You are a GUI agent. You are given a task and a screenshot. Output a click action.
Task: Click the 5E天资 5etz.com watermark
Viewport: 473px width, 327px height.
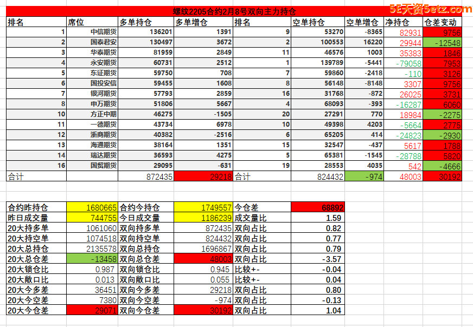point(431,9)
